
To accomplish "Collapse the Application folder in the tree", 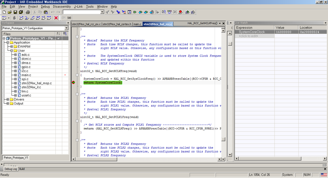I will pyautogui.click(x=8, y=43).
